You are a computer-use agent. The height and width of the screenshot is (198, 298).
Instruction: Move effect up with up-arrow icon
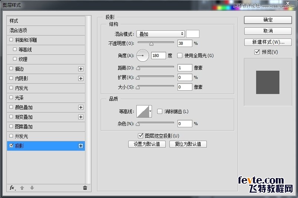[22, 188]
